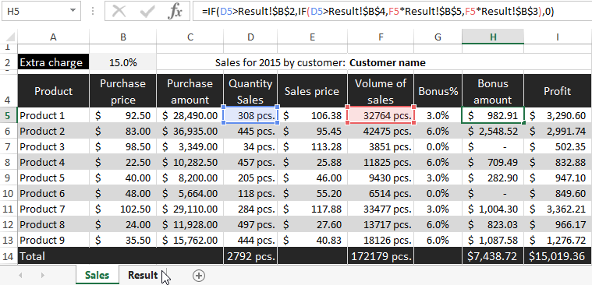Image resolution: width=592 pixels, height=285 pixels.
Task: Click the Purchase price header cell
Action: pos(122,91)
